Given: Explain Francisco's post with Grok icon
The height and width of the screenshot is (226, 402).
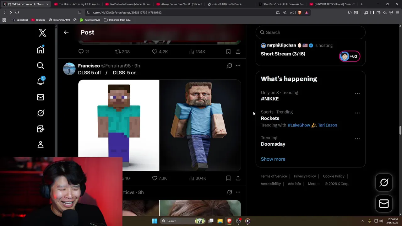Looking at the screenshot, I should point(230,66).
